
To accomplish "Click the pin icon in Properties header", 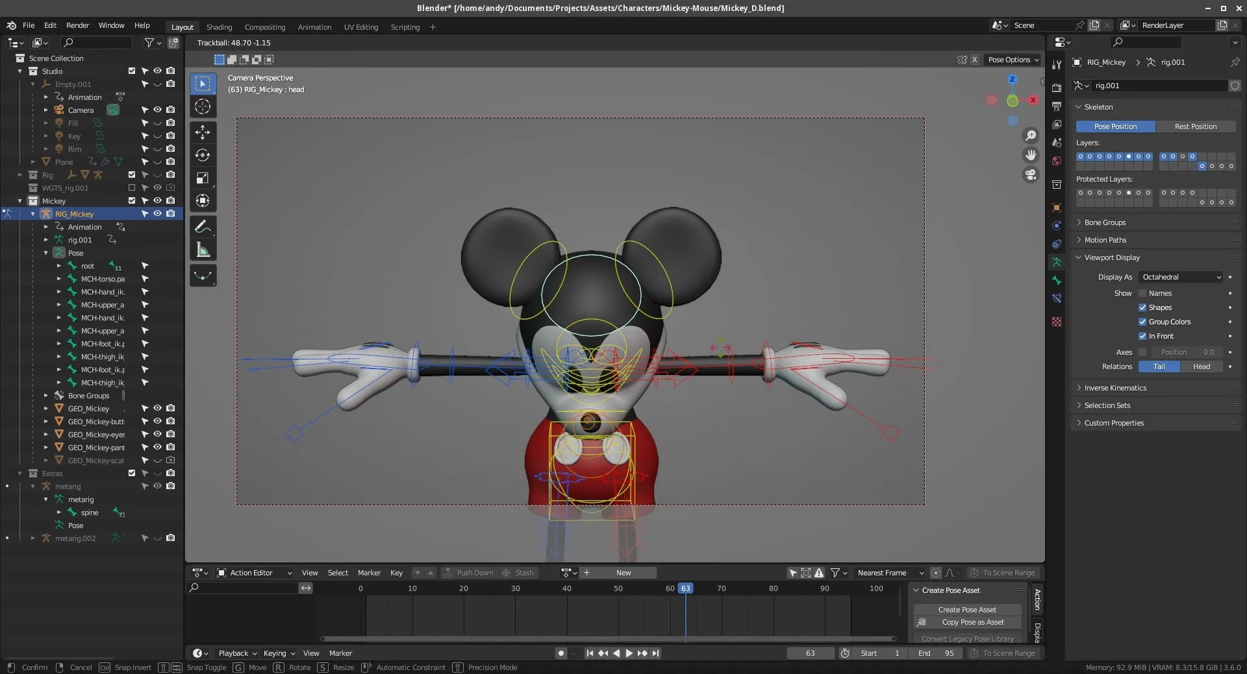I will tap(1235, 62).
